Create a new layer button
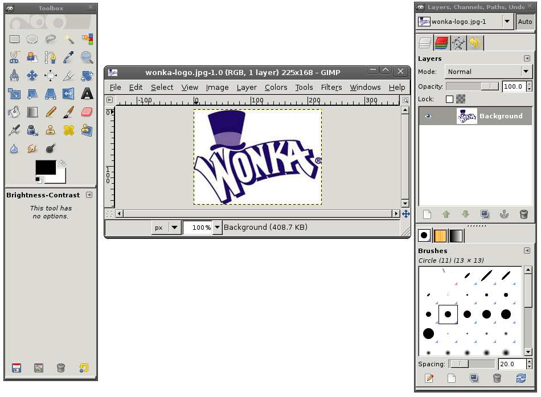541x397 pixels. coord(427,214)
